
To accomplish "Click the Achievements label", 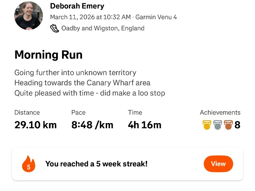I will pyautogui.click(x=220, y=112).
